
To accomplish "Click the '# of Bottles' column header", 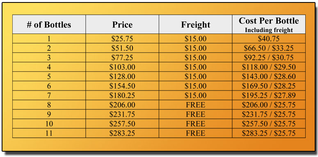I will (49, 24).
